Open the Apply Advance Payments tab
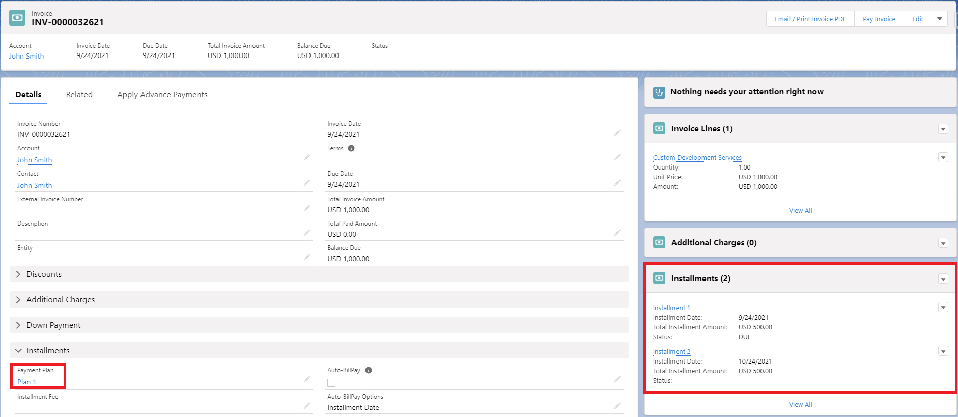958x417 pixels. pos(162,95)
